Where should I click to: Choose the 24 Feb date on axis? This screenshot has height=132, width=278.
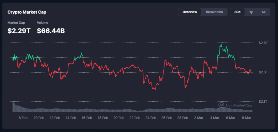pos(151,118)
